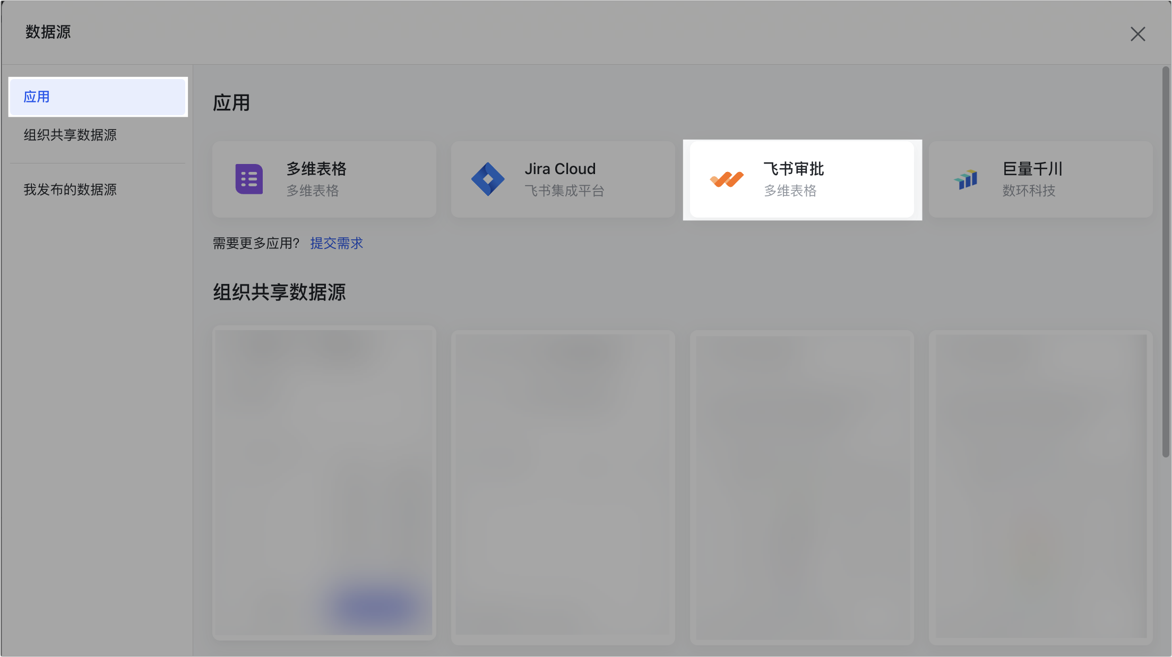Image resolution: width=1172 pixels, height=657 pixels.
Task: Click the 组织共享数据源 section heading
Action: (279, 292)
